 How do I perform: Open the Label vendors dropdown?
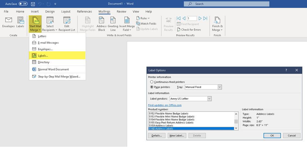tap(209, 99)
